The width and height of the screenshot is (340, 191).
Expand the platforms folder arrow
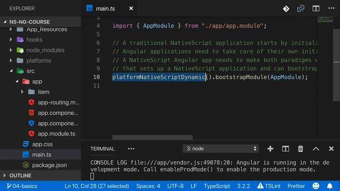[x=11, y=60]
